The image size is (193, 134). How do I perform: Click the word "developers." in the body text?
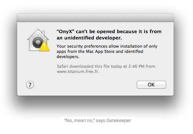tap(68, 57)
